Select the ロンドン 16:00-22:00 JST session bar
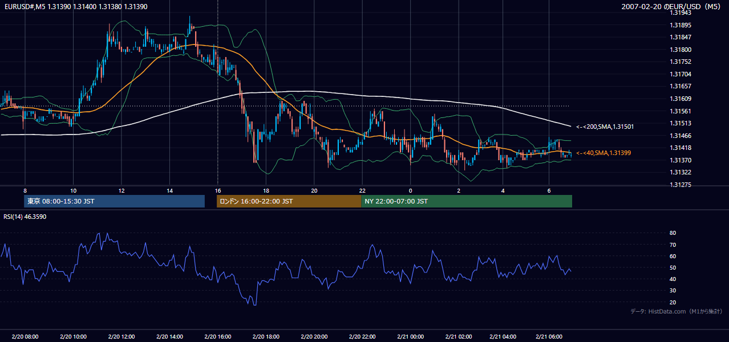 (x=289, y=201)
